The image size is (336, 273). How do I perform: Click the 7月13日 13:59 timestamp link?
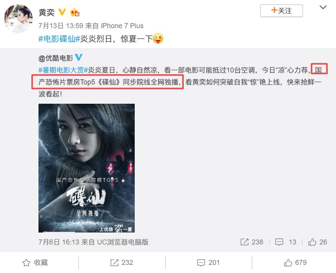61,26
